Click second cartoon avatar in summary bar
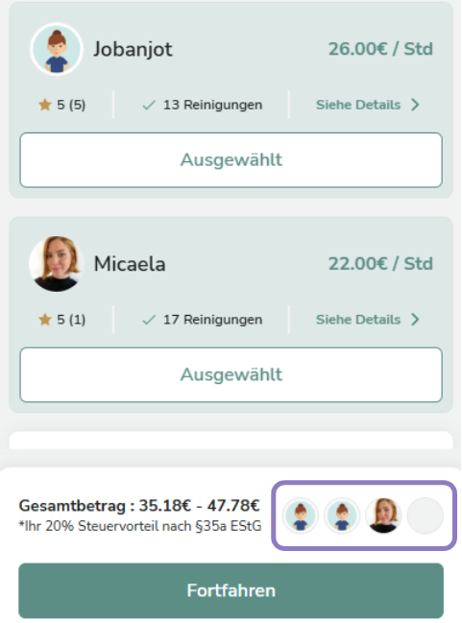 click(342, 515)
